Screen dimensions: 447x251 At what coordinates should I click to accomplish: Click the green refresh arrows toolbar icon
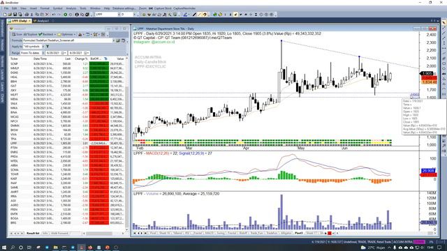(215, 15)
